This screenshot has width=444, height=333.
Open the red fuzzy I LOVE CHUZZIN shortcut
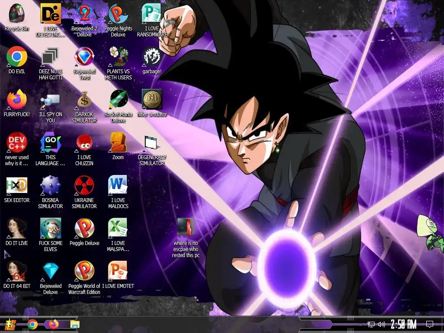(x=84, y=142)
